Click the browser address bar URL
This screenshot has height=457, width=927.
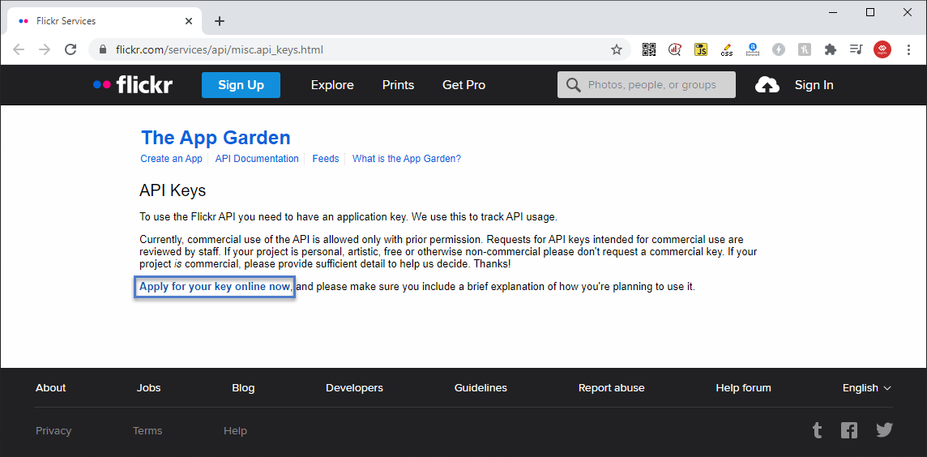point(220,49)
